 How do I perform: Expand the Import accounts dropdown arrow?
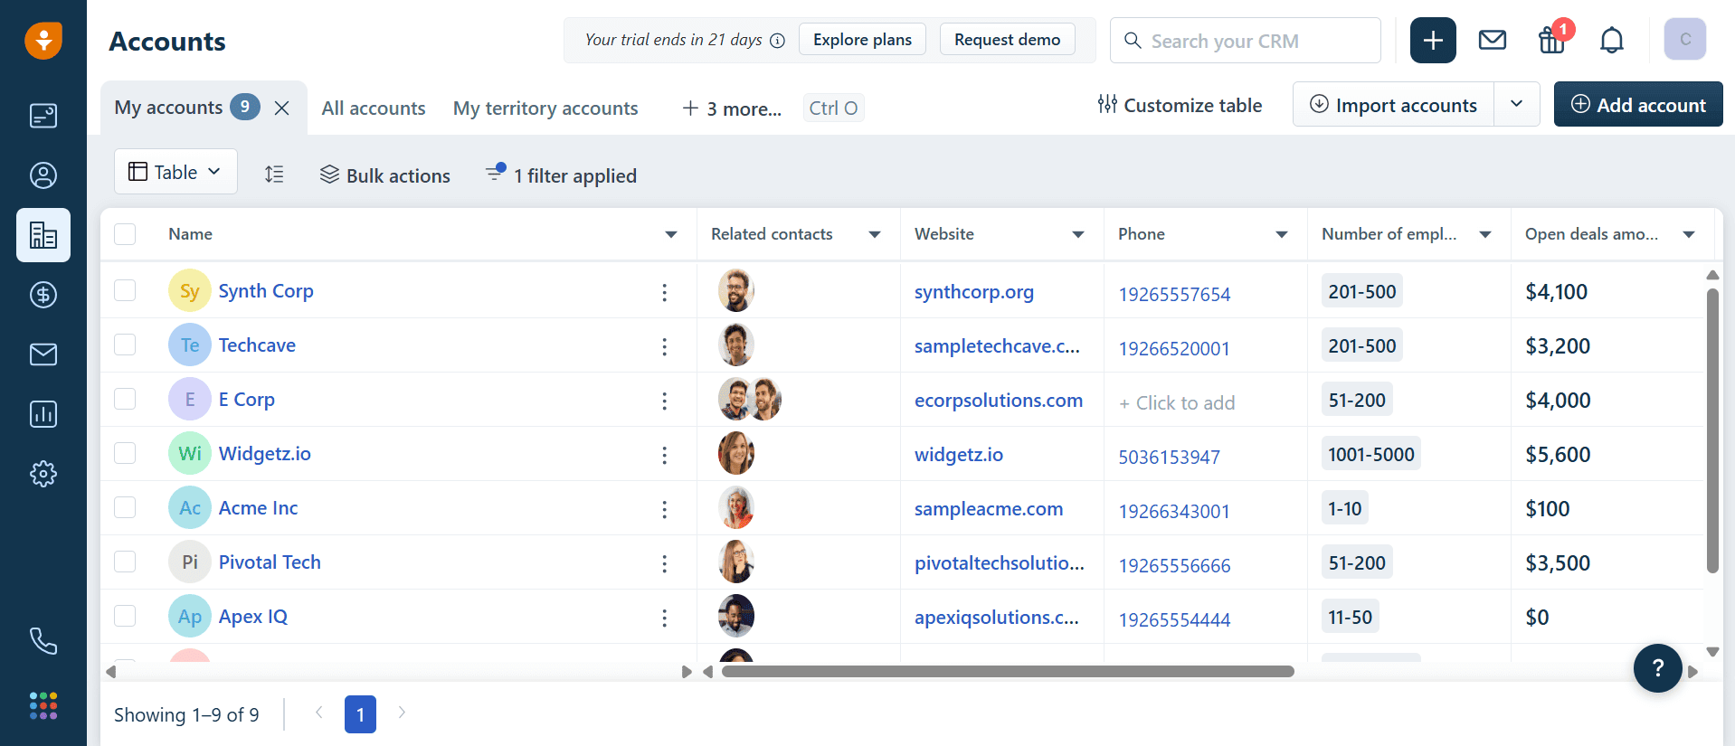click(1517, 104)
